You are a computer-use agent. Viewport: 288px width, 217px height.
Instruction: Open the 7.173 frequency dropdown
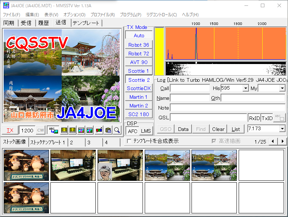pyautogui.click(x=282, y=128)
